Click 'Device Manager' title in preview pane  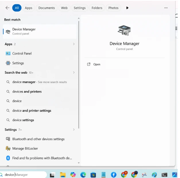[124, 44]
